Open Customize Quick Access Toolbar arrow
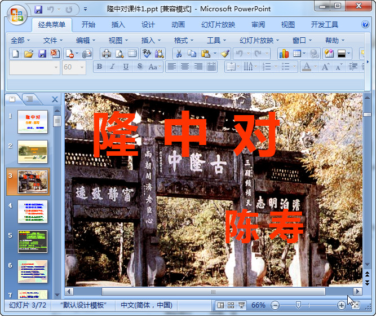The image size is (376, 316). pyautogui.click(x=85, y=10)
